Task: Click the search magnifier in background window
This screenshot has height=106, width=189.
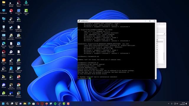Action: pyautogui.click(x=164, y=34)
